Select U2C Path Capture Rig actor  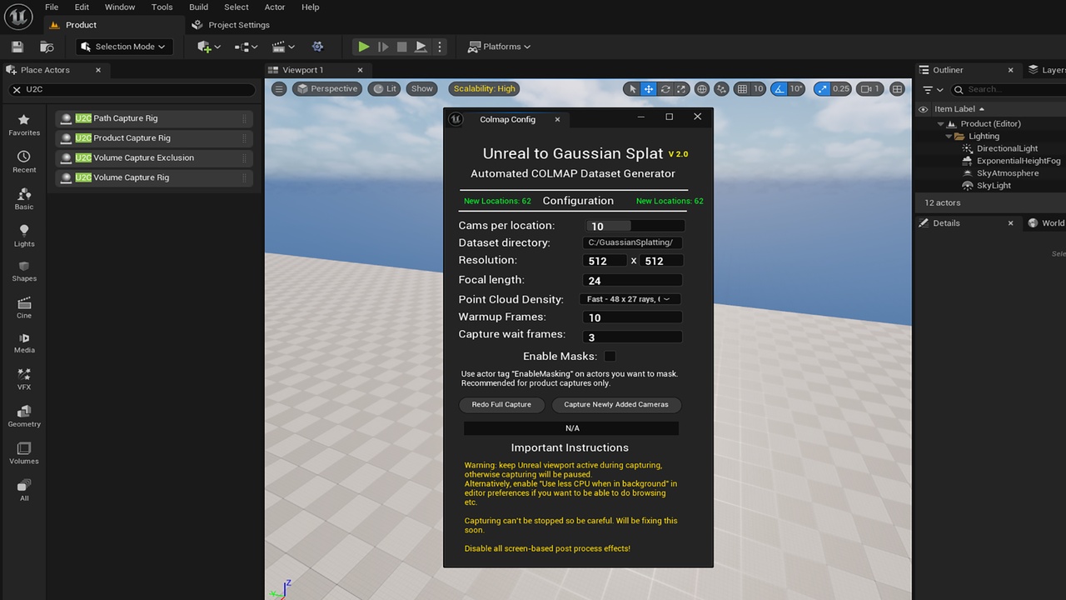154,118
